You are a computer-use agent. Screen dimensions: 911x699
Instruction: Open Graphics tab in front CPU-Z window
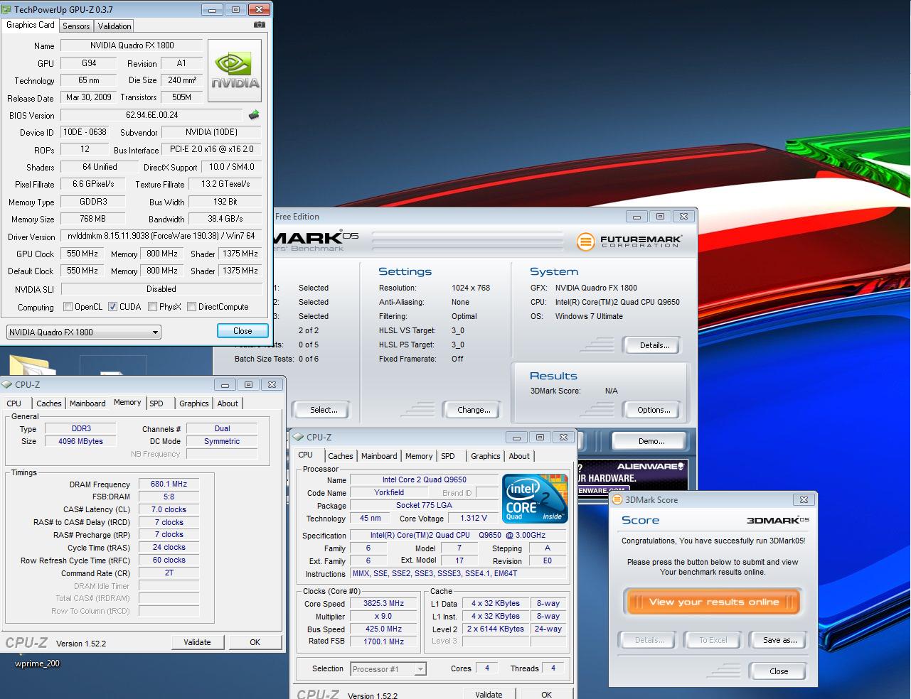pyautogui.click(x=486, y=456)
